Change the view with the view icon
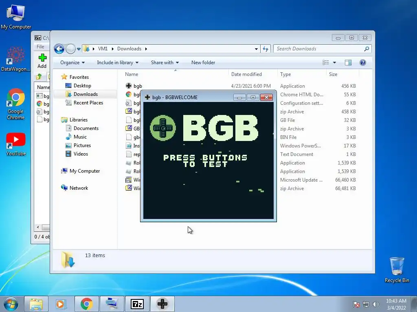 [x=325, y=63]
